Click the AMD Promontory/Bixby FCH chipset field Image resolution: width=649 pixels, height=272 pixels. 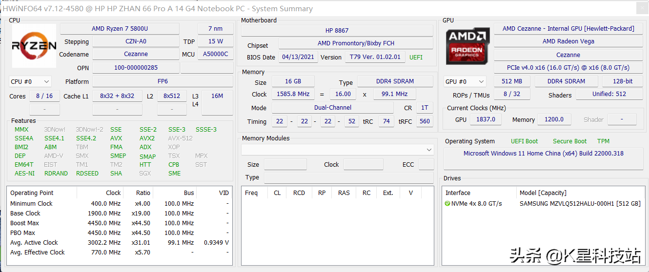[356, 43]
